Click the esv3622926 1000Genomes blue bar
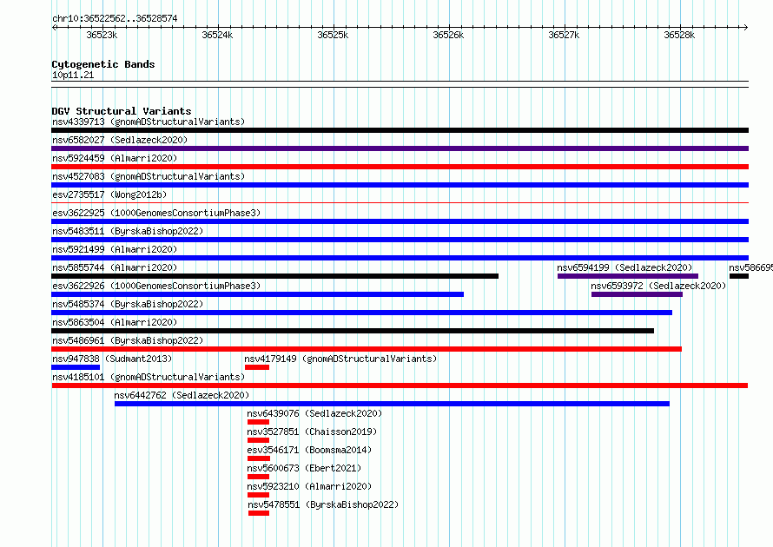Screen dimensions: 773x547 (257, 294)
